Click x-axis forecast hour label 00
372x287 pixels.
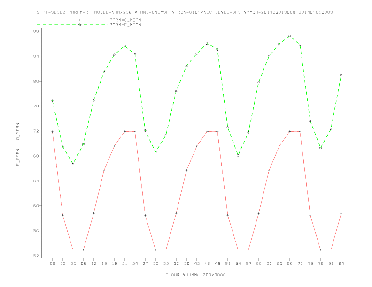pos(53,264)
